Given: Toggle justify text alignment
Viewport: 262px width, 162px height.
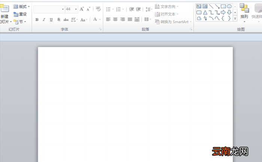Looking at the screenshot, I should (x=130, y=19).
